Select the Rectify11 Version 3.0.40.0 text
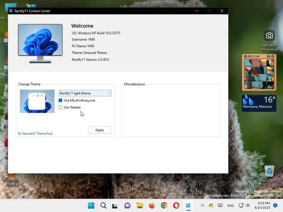Image resolution: width=283 pixels, height=212 pixels. coord(90,60)
